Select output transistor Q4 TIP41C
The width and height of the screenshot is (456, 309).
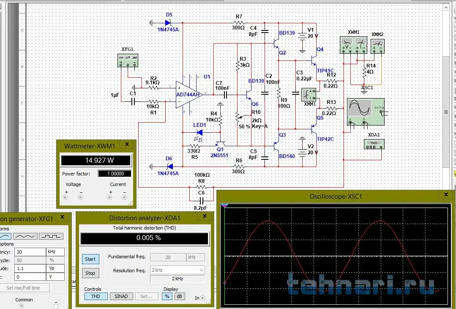coord(314,60)
